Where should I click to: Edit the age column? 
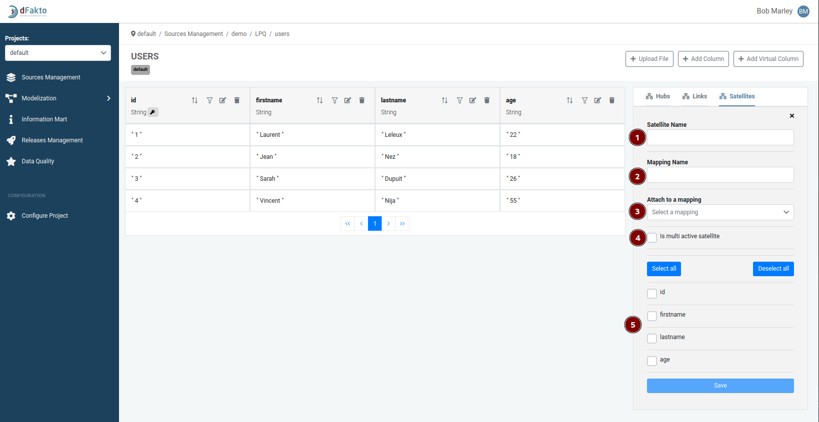click(598, 100)
